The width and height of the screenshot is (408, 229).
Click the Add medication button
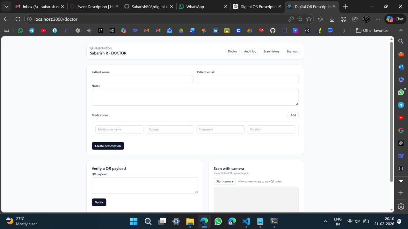pos(293,115)
